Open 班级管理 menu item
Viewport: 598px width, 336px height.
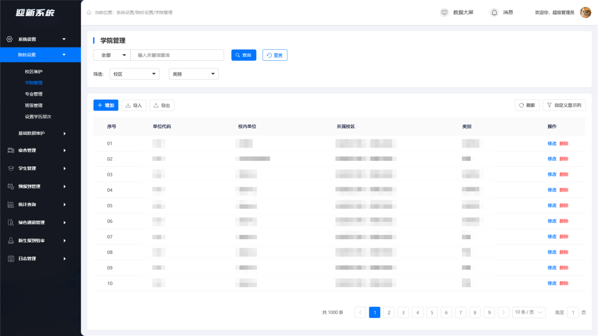click(34, 106)
